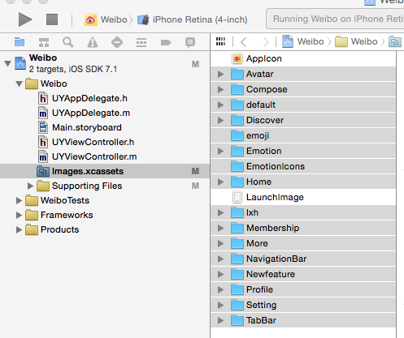Screen dimensions: 404x338
Task: Select the LaunchImage asset
Action: click(303, 197)
